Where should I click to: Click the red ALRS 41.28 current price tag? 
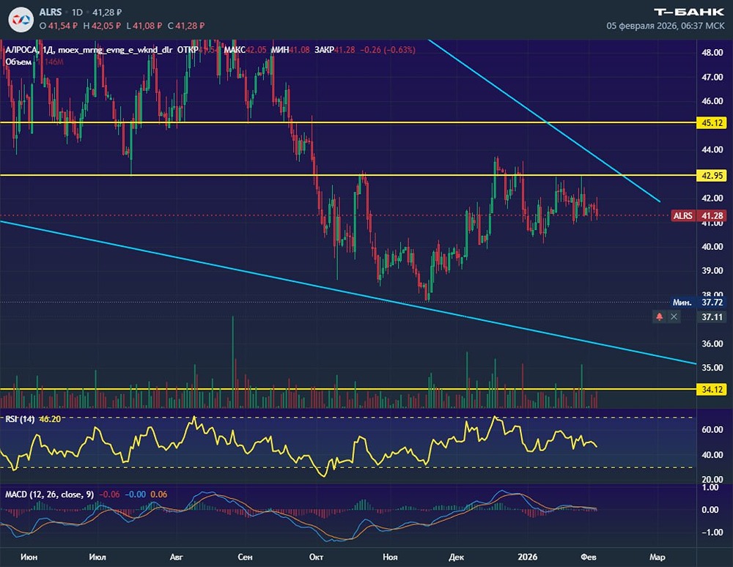coord(699,216)
